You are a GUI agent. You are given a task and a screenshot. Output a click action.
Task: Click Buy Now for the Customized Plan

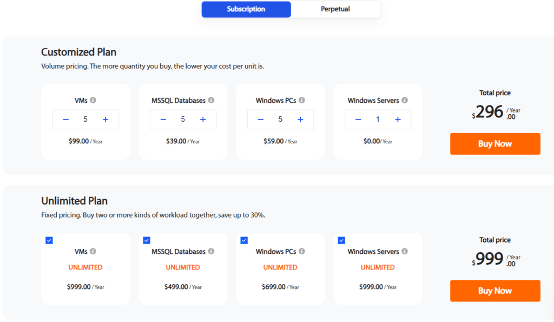495,144
